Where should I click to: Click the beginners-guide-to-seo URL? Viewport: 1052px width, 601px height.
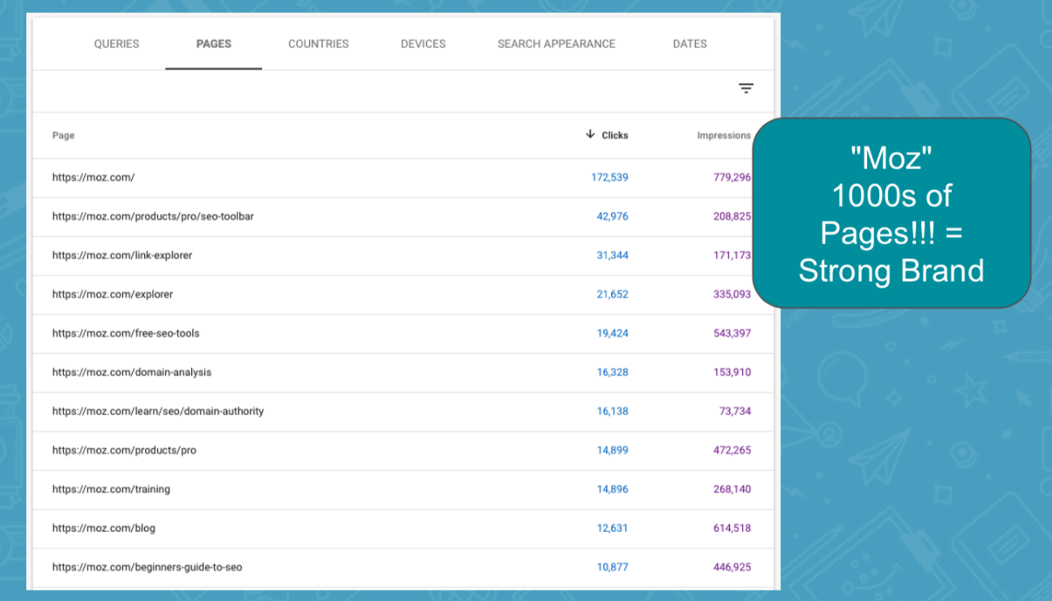pyautogui.click(x=147, y=567)
